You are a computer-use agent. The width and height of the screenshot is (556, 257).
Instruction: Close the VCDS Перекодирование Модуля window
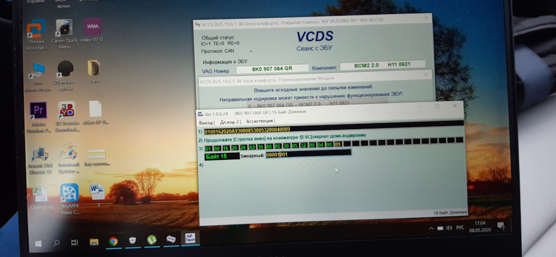[x=426, y=75]
